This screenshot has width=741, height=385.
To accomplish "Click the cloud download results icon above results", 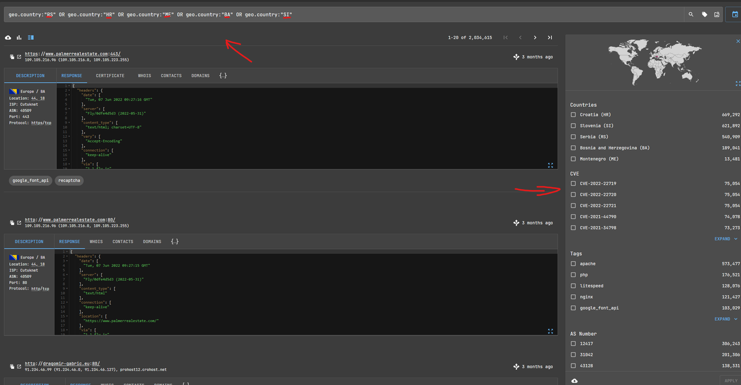I will (8, 38).
